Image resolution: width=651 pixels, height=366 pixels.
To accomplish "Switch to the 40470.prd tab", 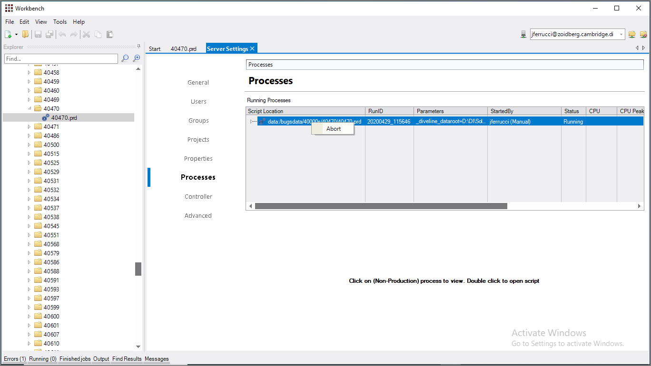I will (x=184, y=49).
